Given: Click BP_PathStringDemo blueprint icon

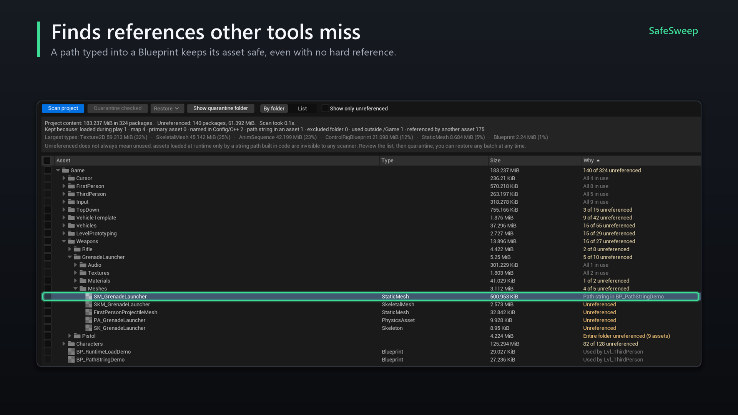Looking at the screenshot, I should [x=71, y=360].
